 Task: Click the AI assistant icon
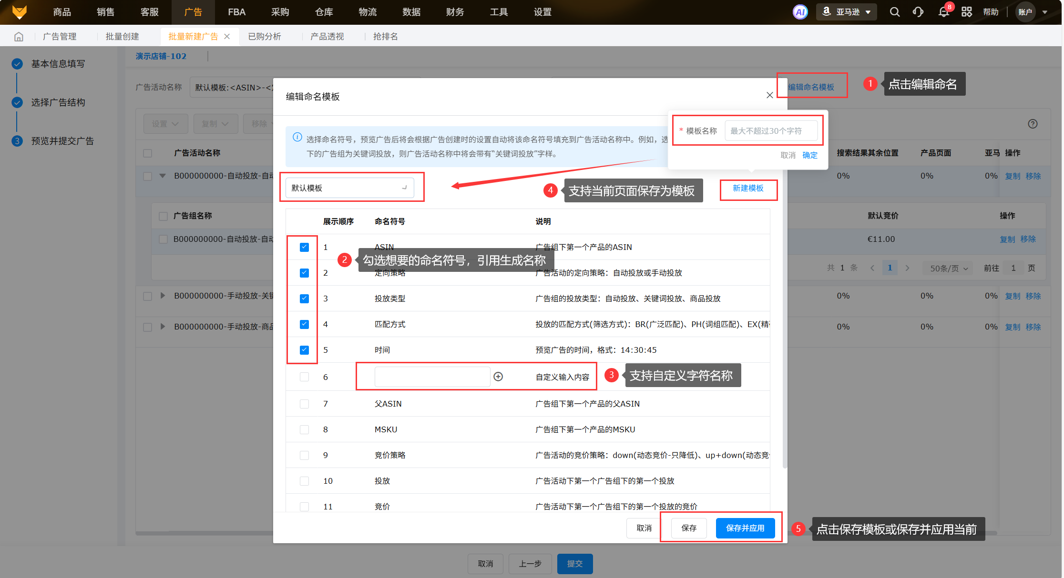coord(800,12)
